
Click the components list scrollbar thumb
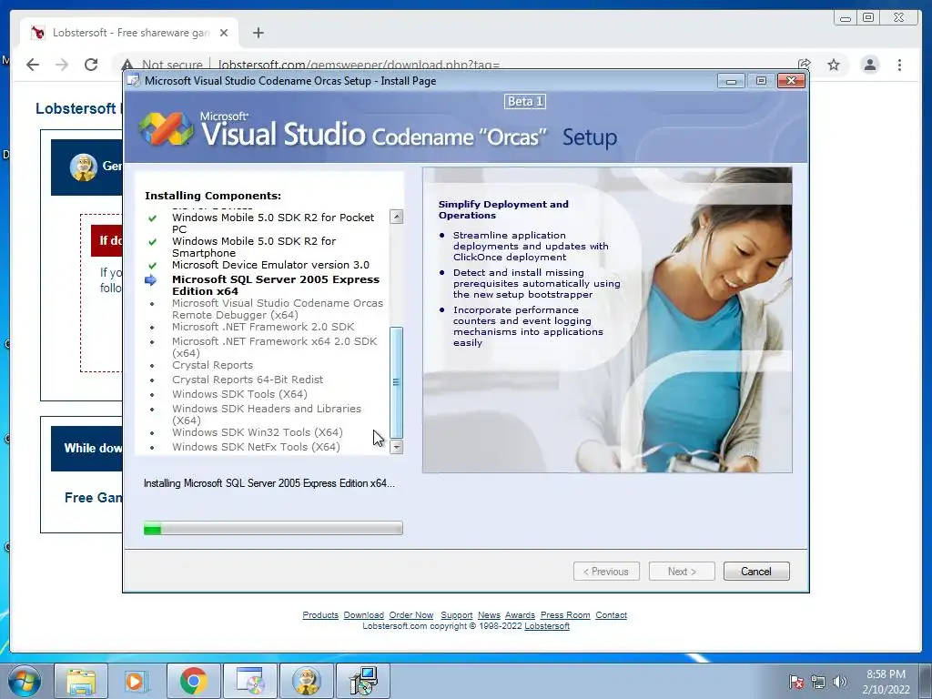pyautogui.click(x=397, y=383)
